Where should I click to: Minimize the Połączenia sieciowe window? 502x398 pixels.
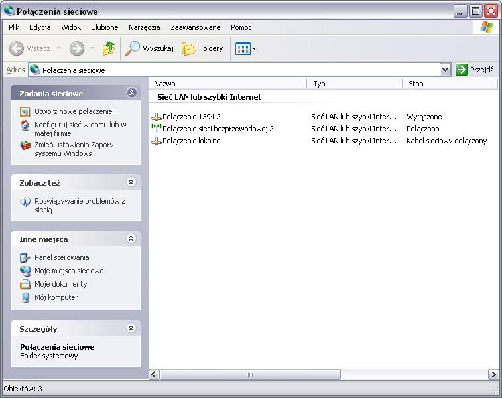pyautogui.click(x=460, y=11)
